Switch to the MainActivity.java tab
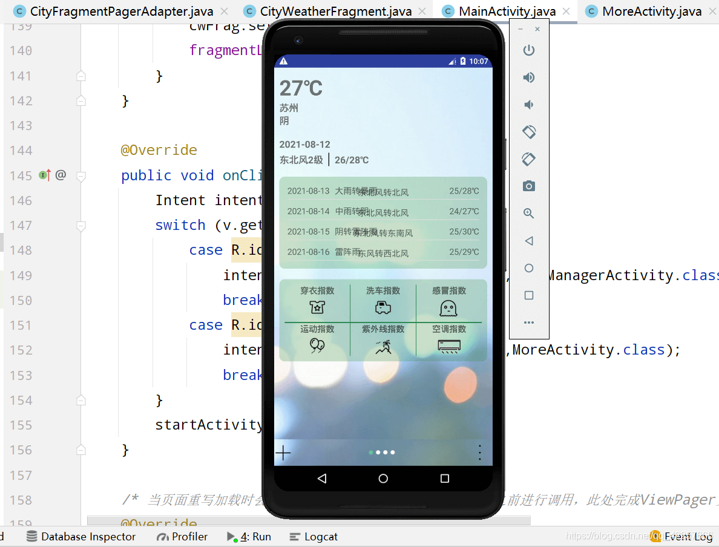The width and height of the screenshot is (719, 547). 508,11
